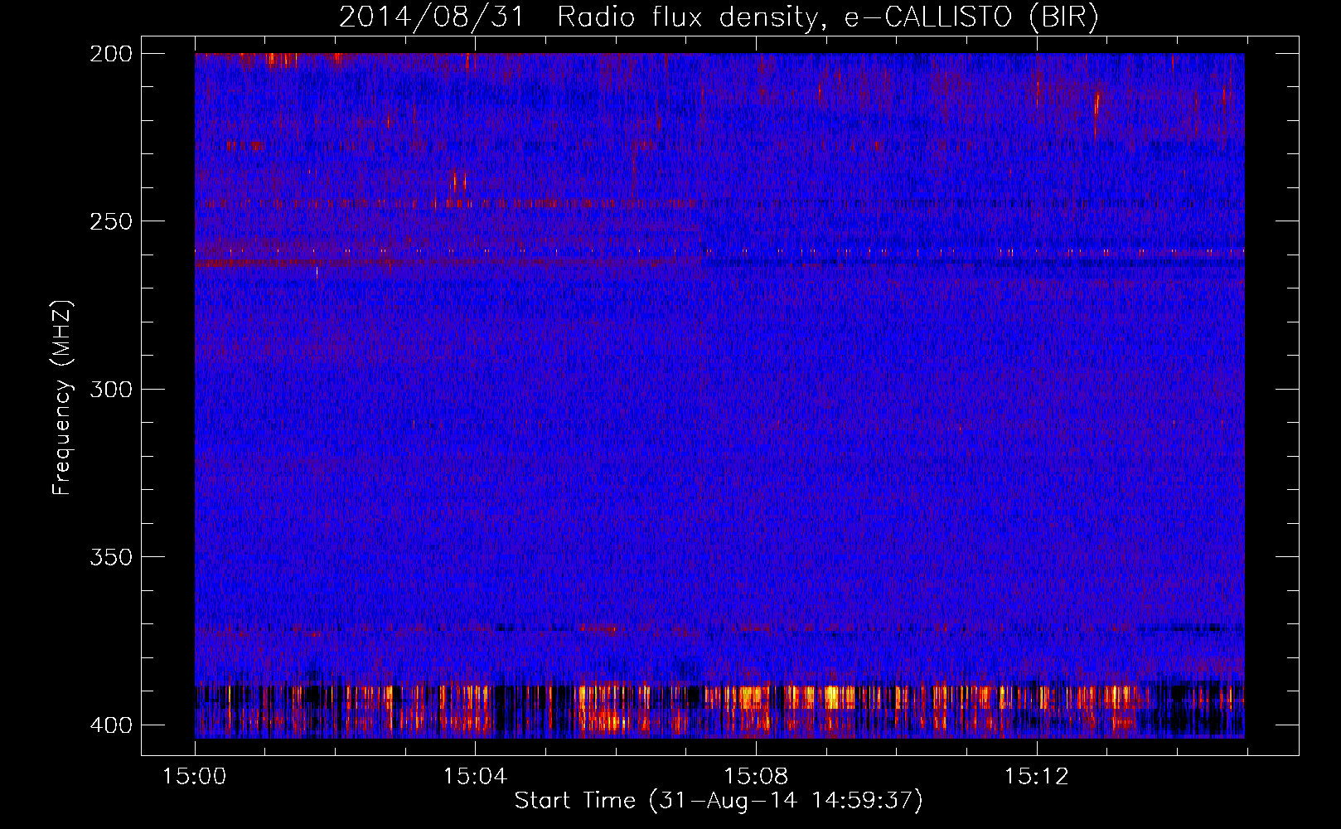The width and height of the screenshot is (1341, 829).
Task: Click the 15:04 time tick label
Action: click(475, 777)
